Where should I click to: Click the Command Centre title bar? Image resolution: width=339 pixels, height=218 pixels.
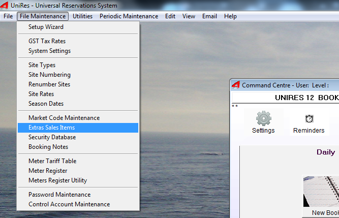(286, 85)
